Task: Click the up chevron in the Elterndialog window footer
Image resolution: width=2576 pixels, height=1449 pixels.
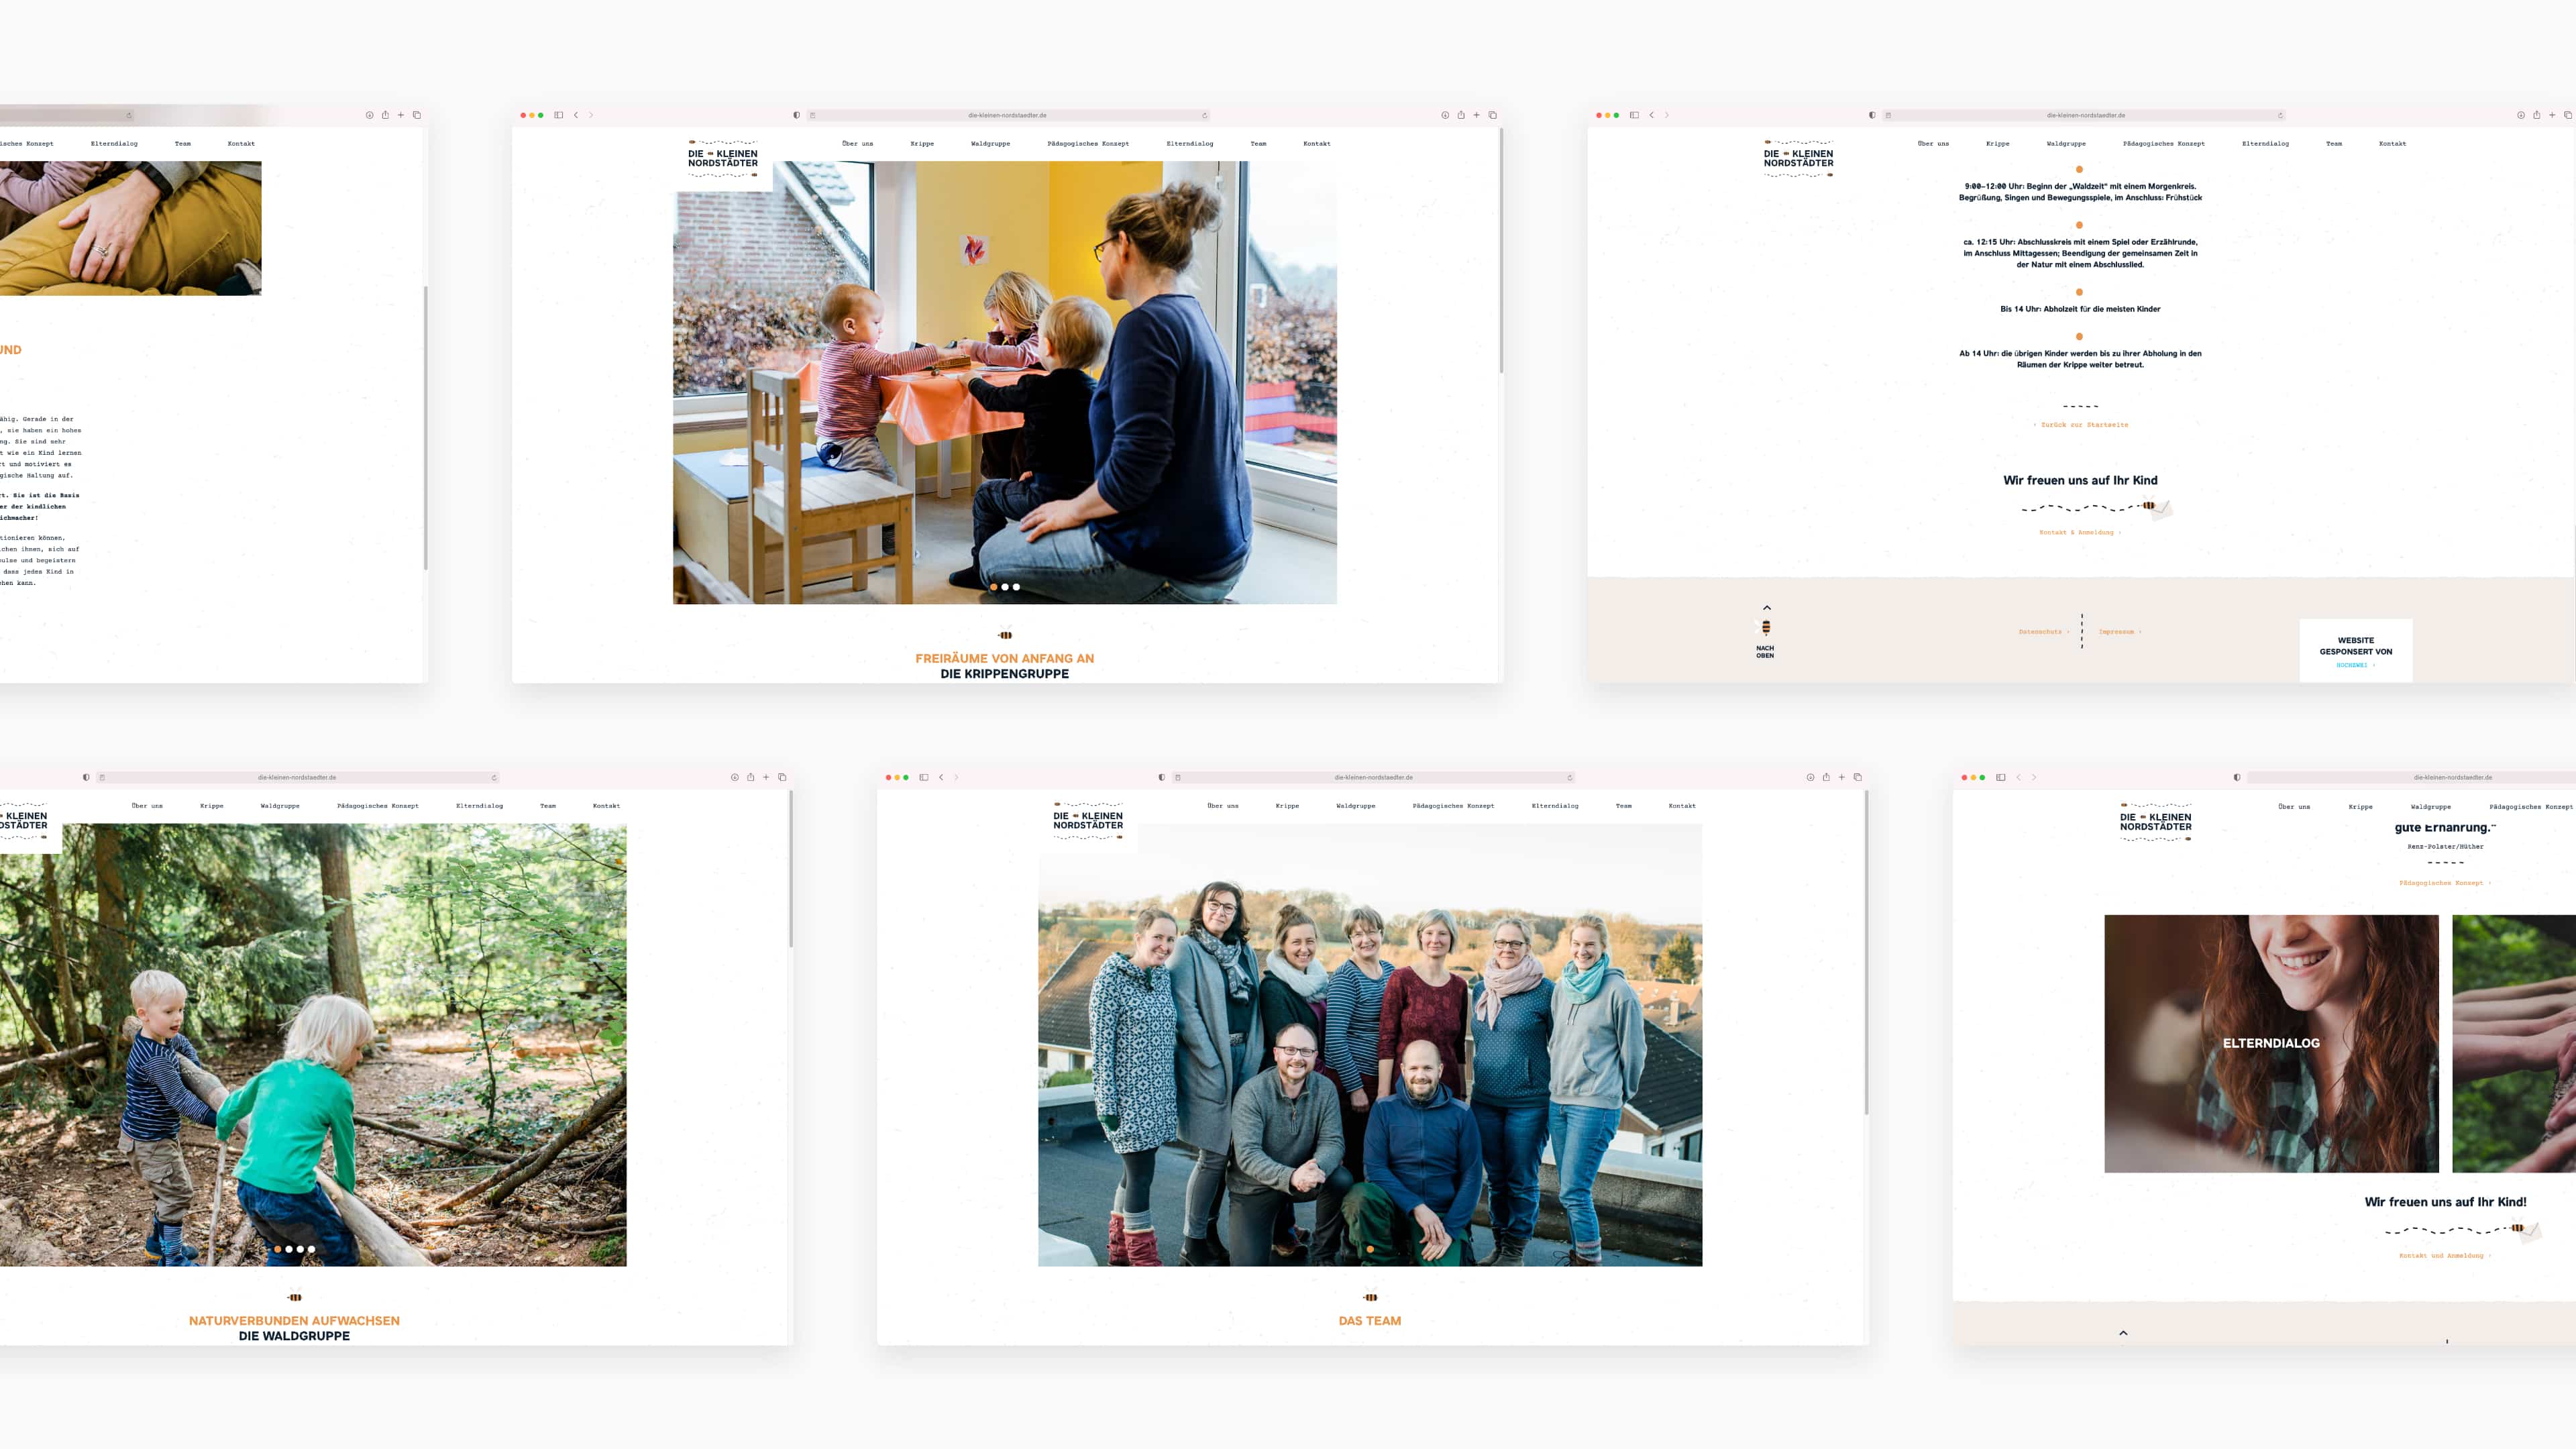Action: (2123, 1333)
